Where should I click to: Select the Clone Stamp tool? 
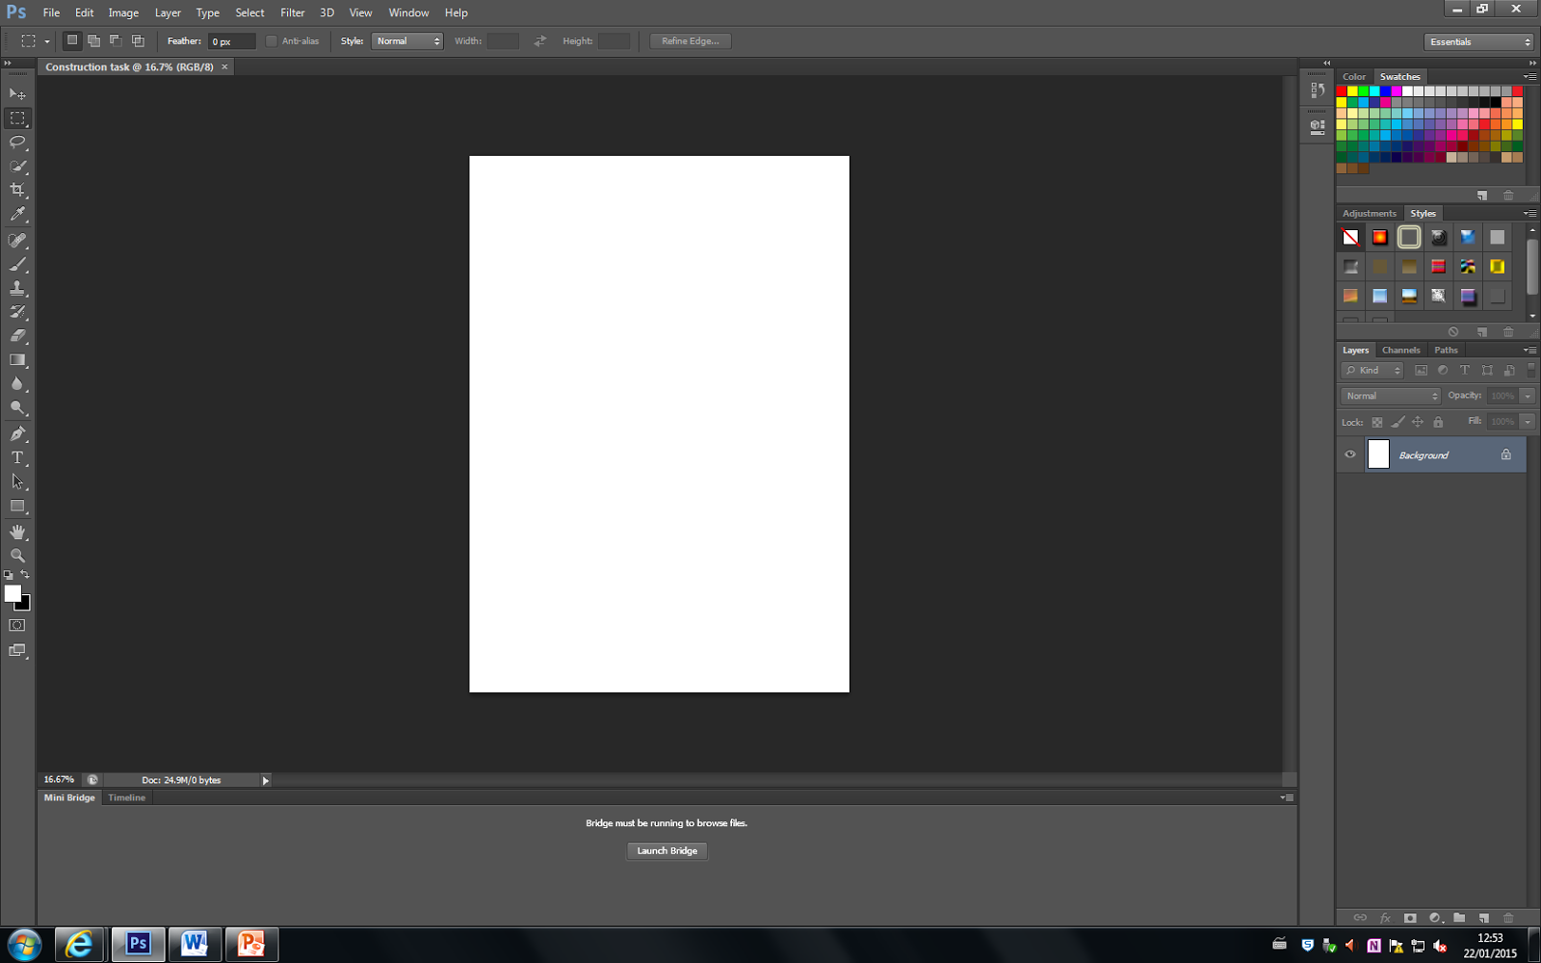pyautogui.click(x=17, y=288)
